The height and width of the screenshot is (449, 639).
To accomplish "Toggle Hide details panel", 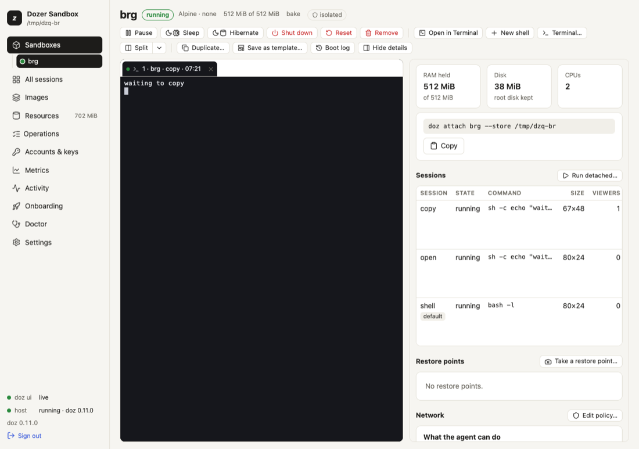I will click(x=385, y=48).
